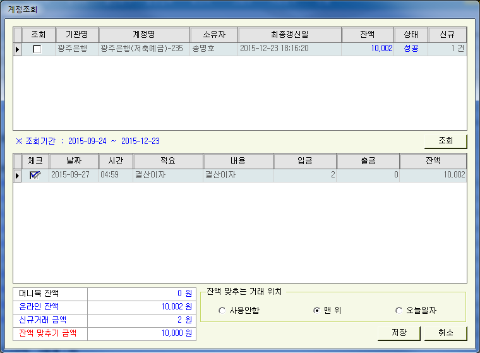Click the 잔액 header in accounts table
This screenshot has width=480, height=353.
(368, 35)
